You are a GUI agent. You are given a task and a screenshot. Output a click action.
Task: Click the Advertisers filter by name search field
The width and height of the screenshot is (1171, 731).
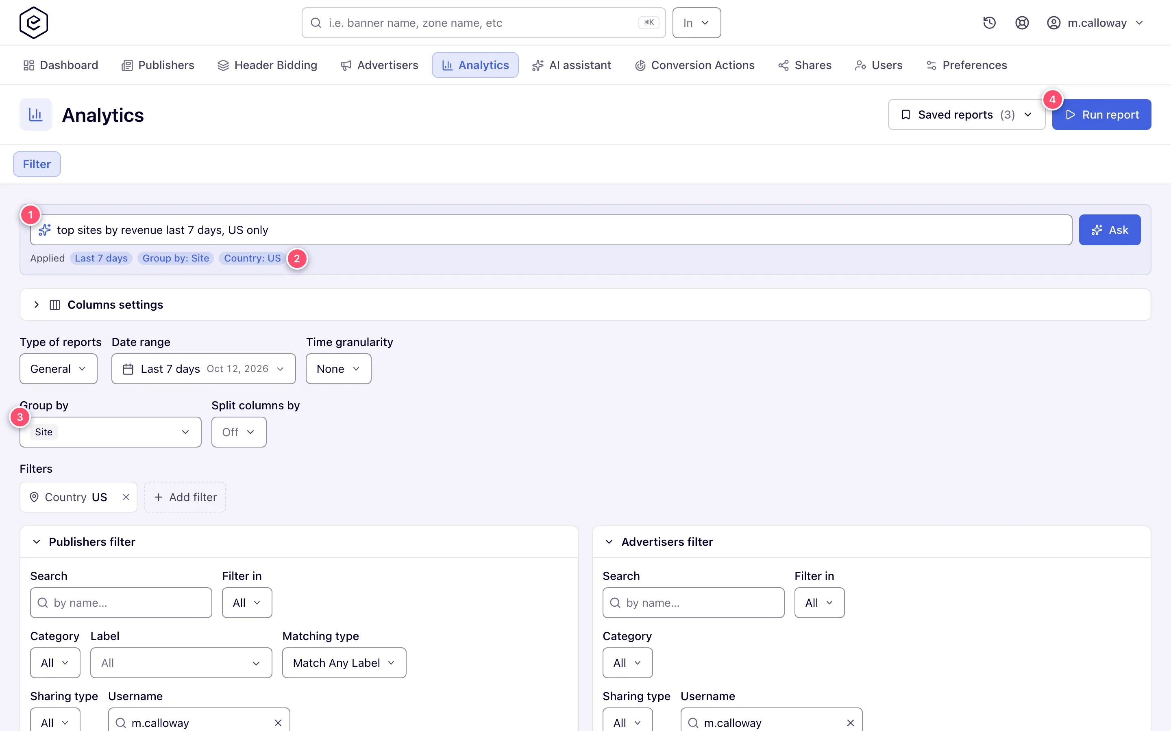pos(693,603)
